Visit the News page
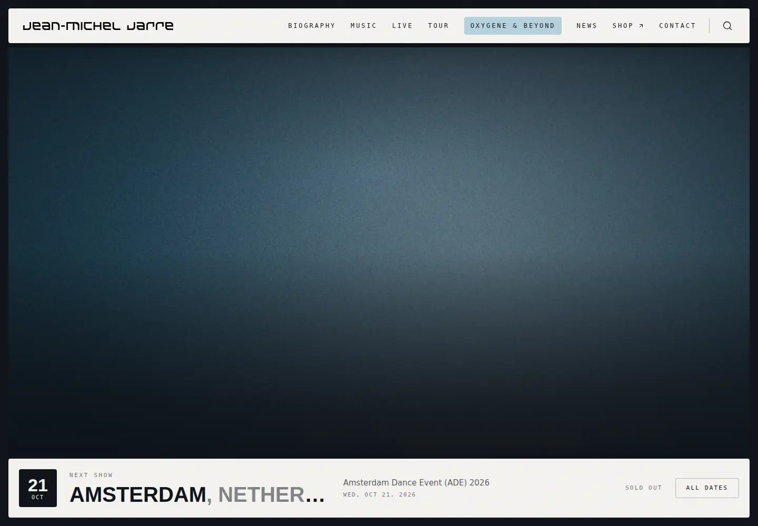Viewport: 758px width, 526px height. (x=587, y=26)
